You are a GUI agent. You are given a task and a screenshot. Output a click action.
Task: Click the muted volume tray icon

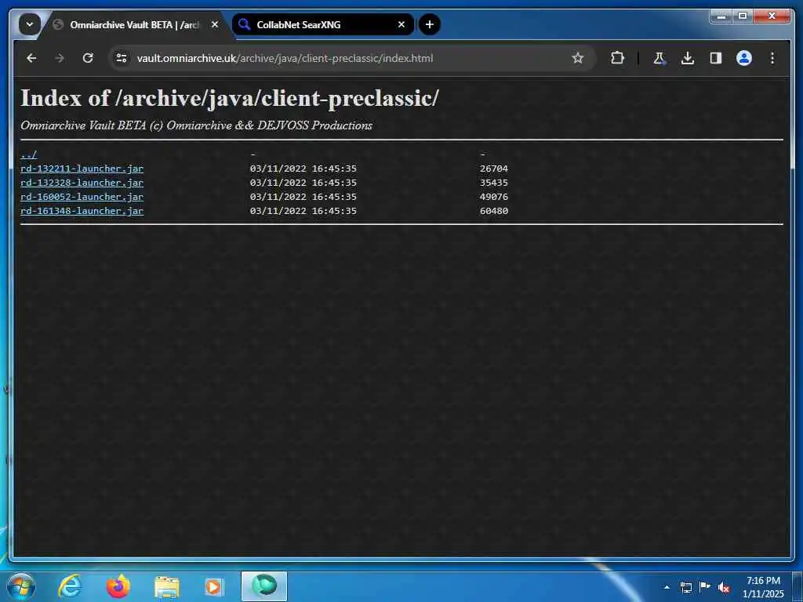click(724, 587)
